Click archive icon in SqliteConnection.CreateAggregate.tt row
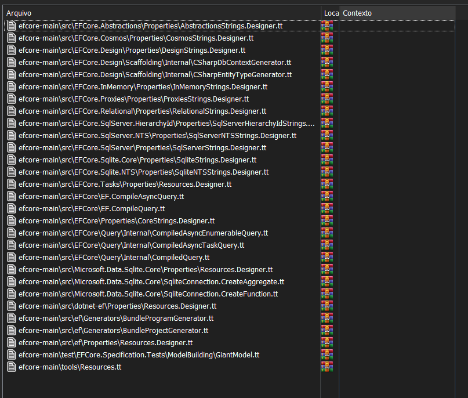Viewport: 468px width, 398px height. tap(327, 282)
